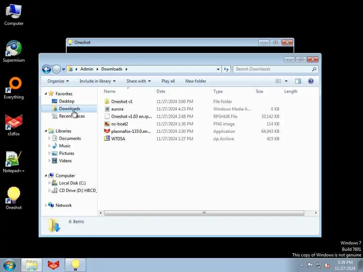363x272 pixels.
Task: Sort files by Date column header
Action: point(183,91)
